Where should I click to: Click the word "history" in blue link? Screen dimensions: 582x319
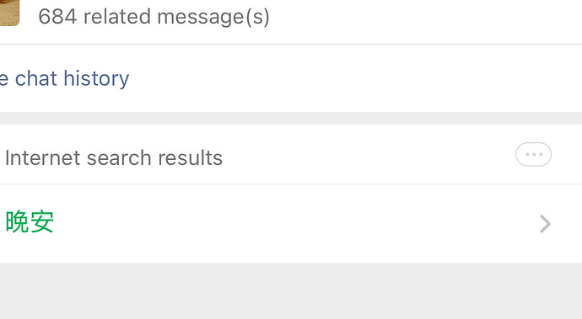point(96,78)
